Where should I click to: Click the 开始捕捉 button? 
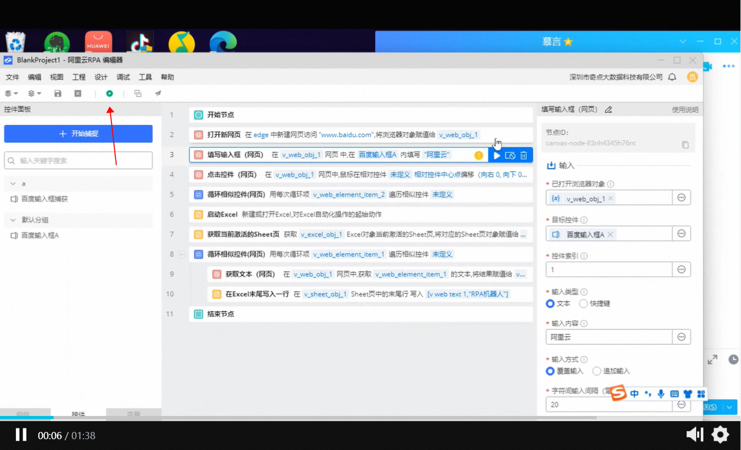[x=78, y=134]
